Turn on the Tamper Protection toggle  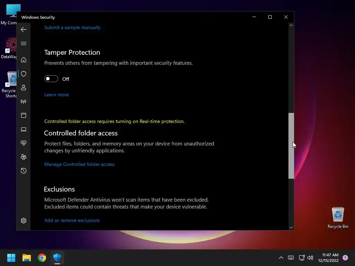pos(51,79)
